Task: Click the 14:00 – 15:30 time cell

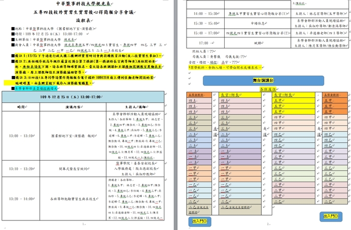Action: [x=205, y=13]
